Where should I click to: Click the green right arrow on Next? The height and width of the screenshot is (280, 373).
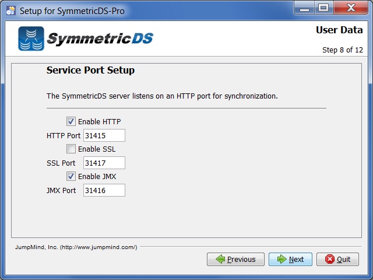pyautogui.click(x=282, y=259)
